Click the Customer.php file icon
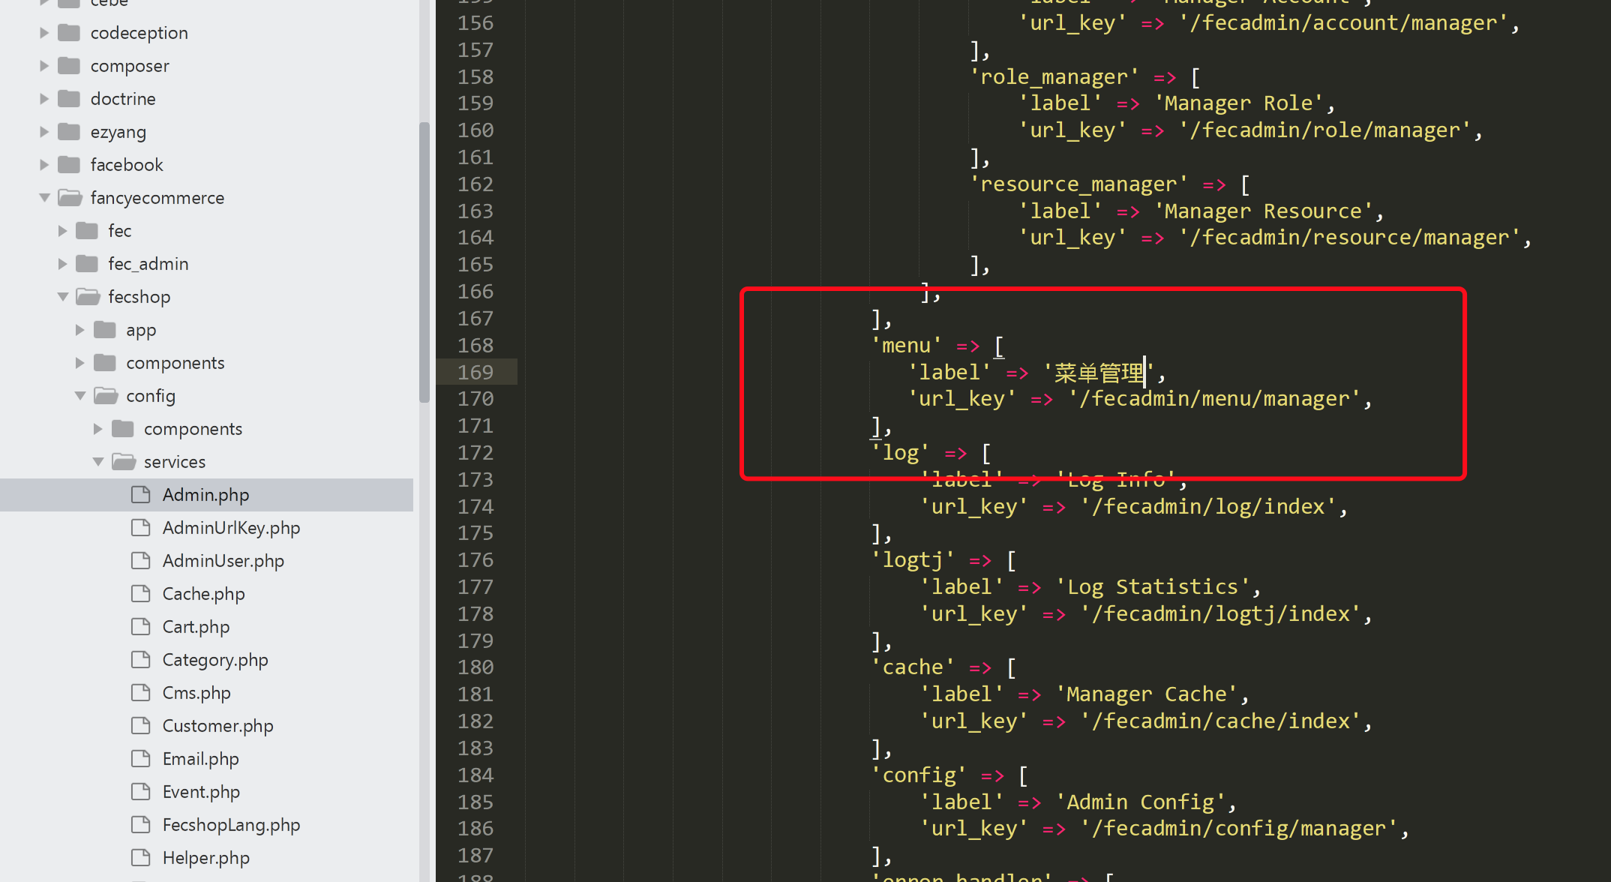The height and width of the screenshot is (882, 1611). 141,726
